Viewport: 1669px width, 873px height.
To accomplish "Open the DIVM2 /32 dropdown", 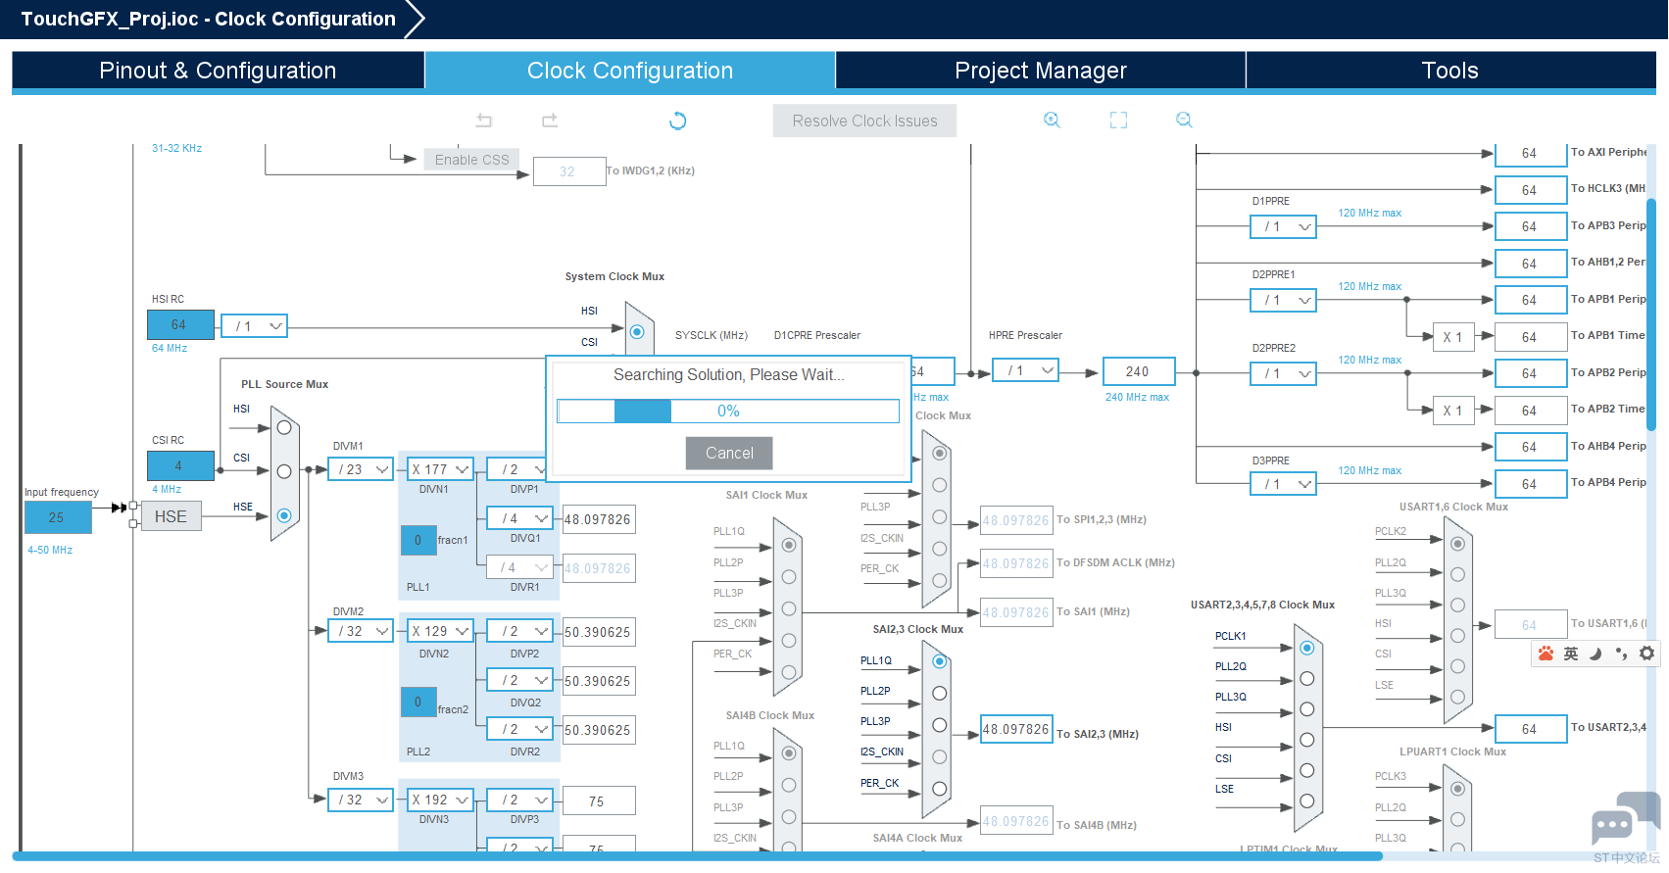I will tap(360, 631).
